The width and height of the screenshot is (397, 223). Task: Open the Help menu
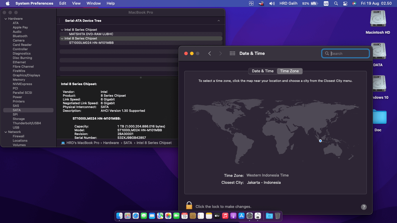pos(111,3)
